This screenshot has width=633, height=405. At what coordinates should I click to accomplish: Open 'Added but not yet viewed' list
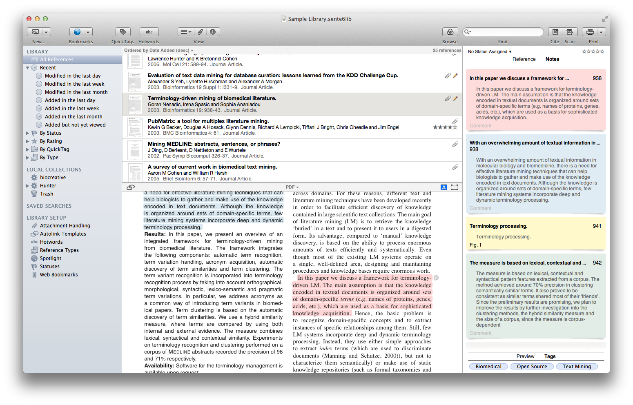coord(73,125)
